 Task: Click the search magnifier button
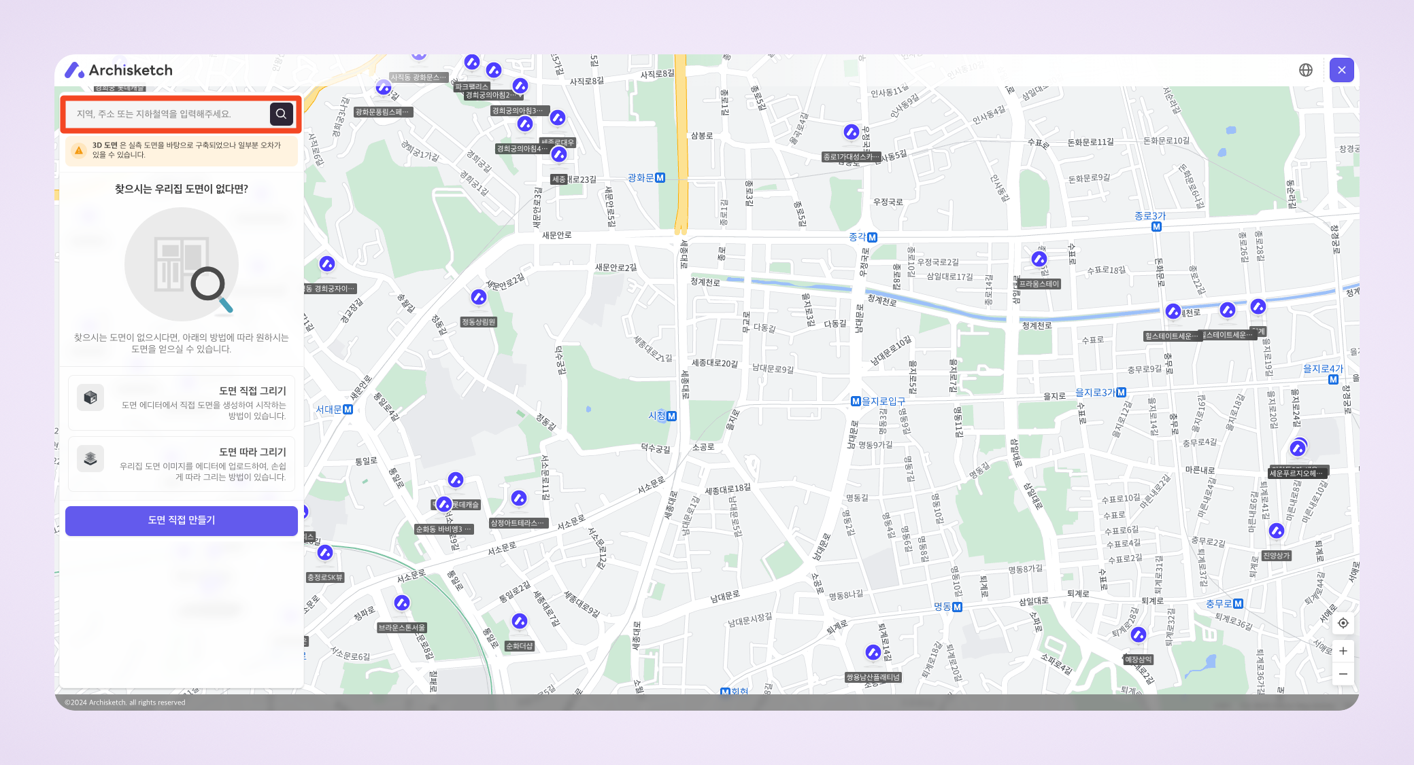pos(281,114)
